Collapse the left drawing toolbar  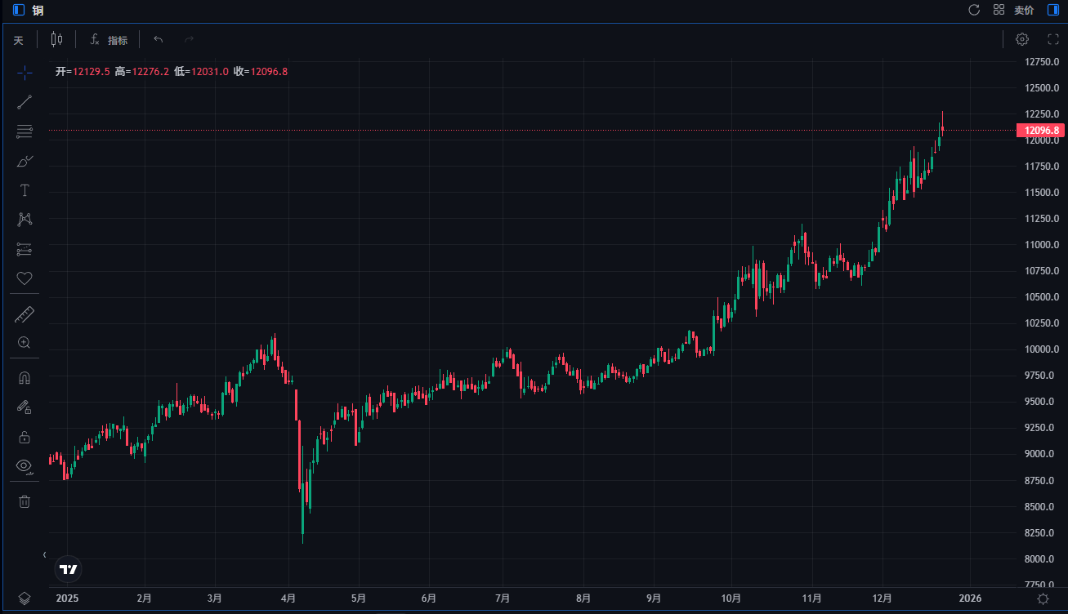pos(45,554)
